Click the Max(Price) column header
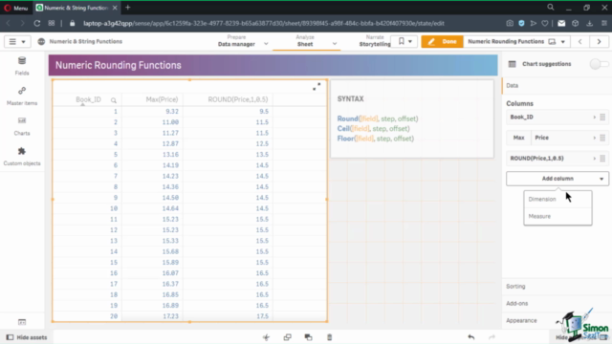The height and width of the screenshot is (344, 612). [162, 99]
